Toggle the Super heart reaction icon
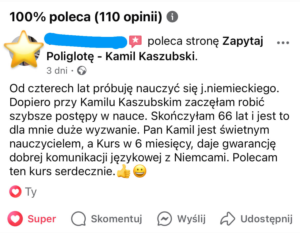 click(x=15, y=219)
